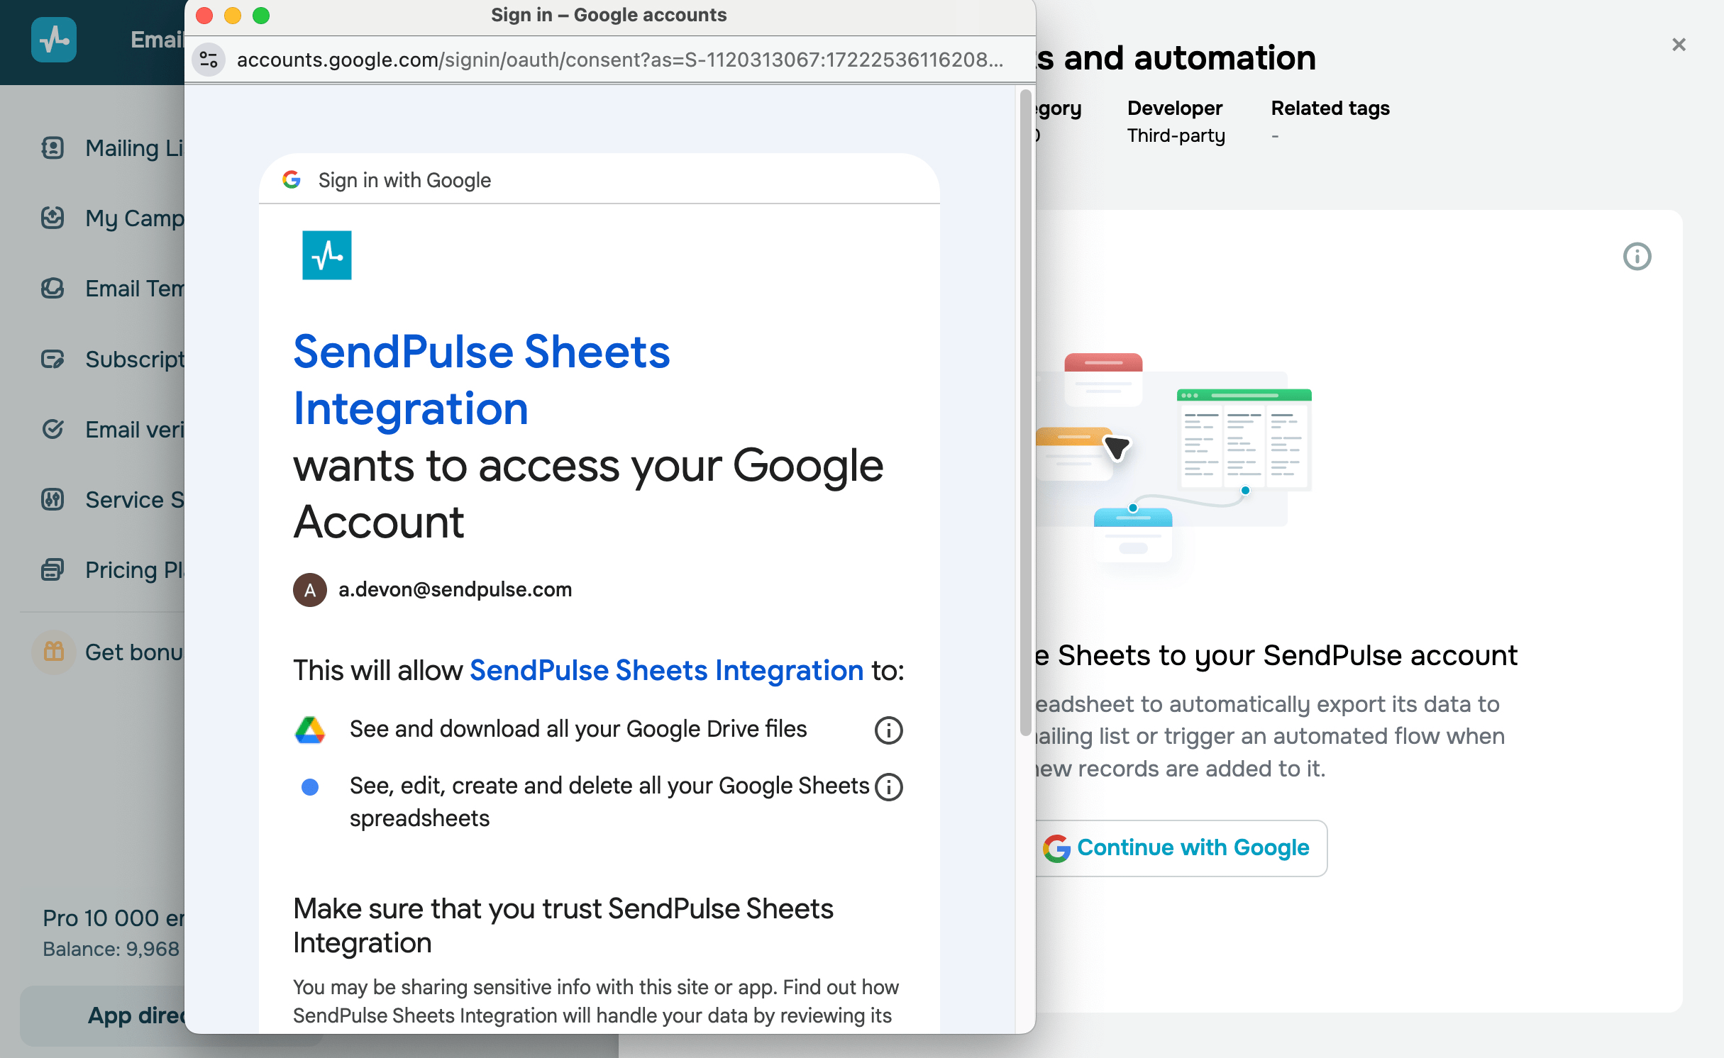Click info icon for Google Sheets spreadsheets permission
1724x1058 pixels.
888,786
